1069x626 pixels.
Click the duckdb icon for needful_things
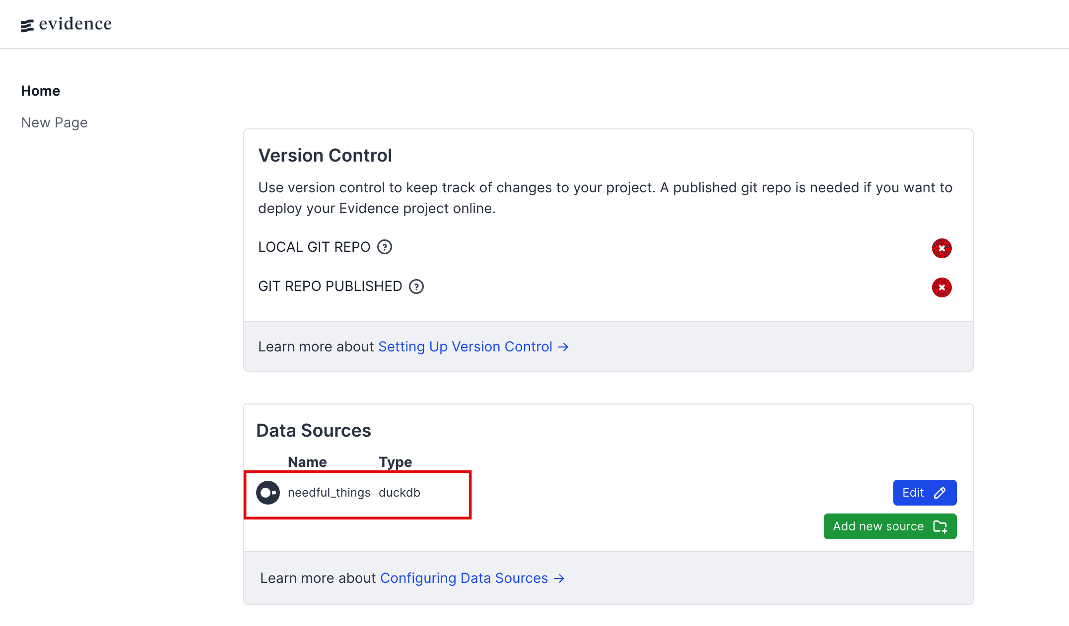coord(268,493)
